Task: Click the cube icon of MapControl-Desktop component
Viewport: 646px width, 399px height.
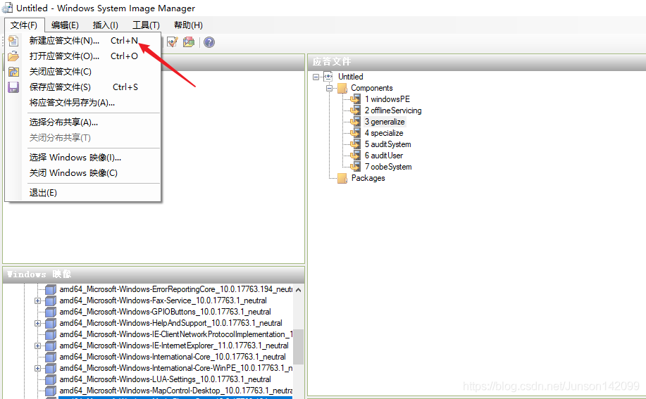Action: 51,391
